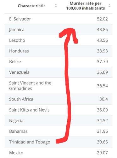The image size is (117, 158).
Task: Select Saint Kitts and Nevis row
Action: [x=58, y=110]
